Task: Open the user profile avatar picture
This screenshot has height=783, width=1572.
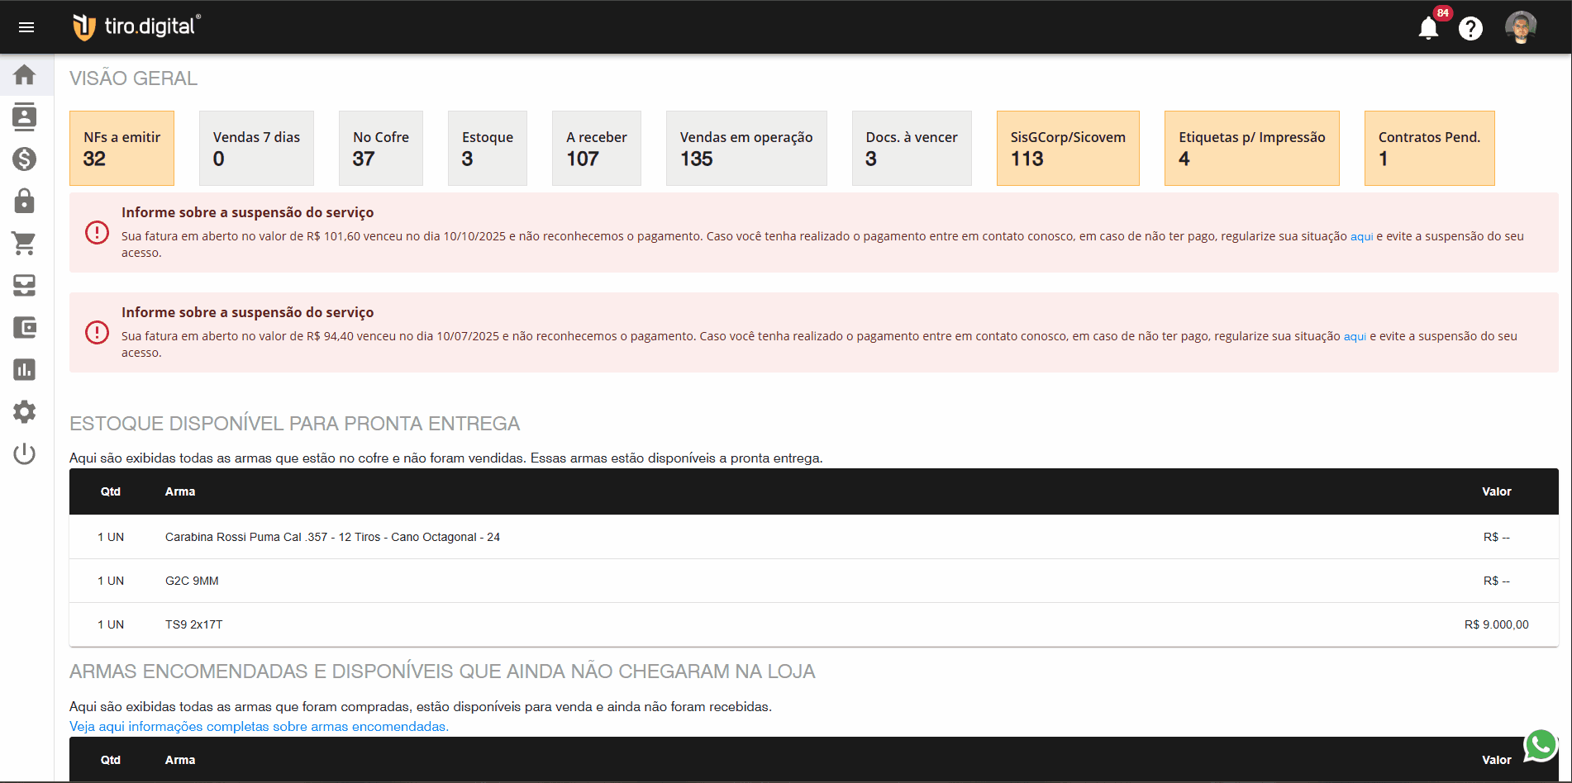Action: pyautogui.click(x=1521, y=26)
